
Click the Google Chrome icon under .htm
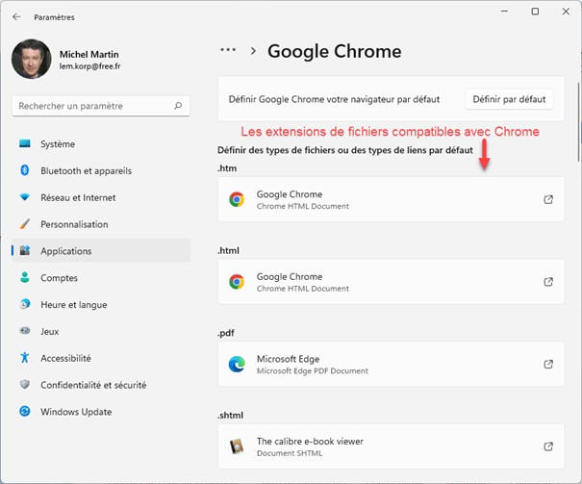[x=237, y=200]
